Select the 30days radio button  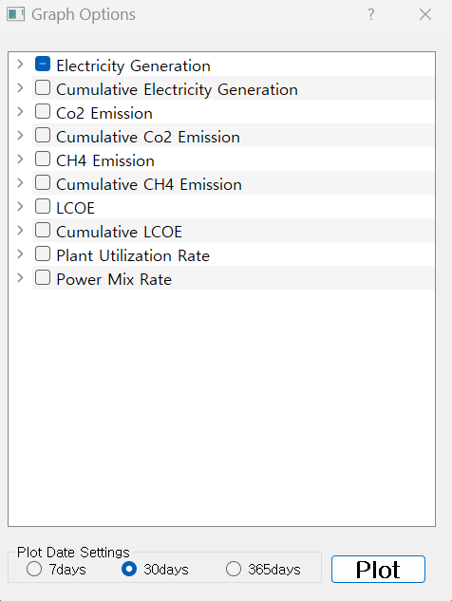pos(129,569)
